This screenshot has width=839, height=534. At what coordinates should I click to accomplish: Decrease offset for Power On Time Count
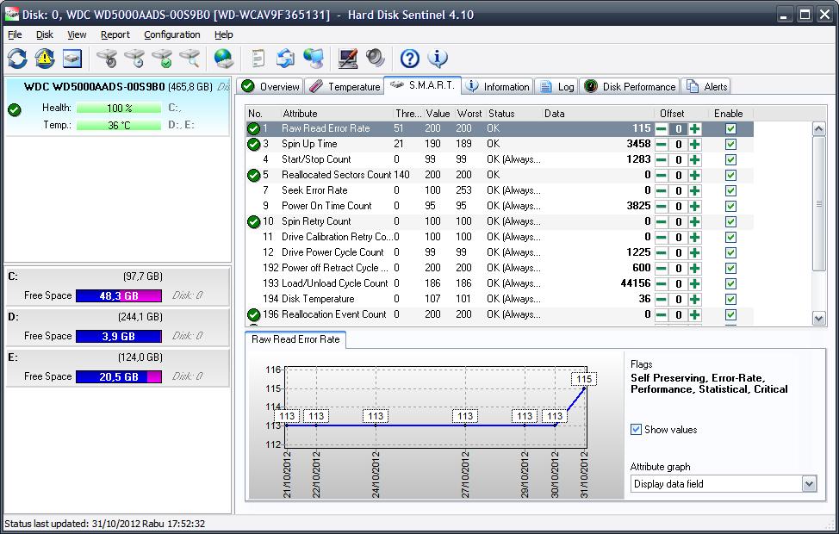pos(662,206)
